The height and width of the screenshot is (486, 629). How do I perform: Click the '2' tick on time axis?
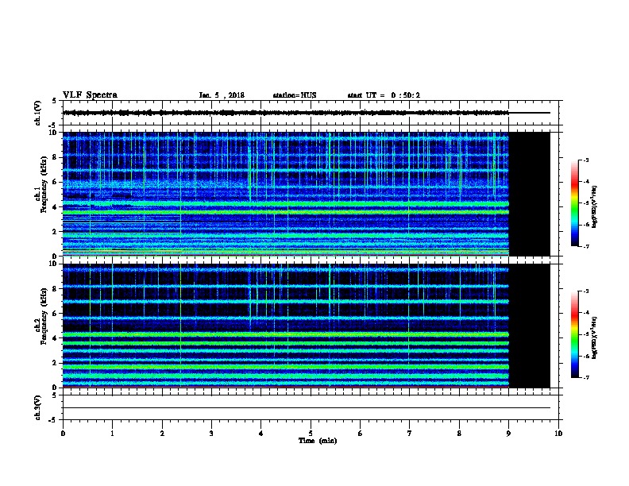click(162, 433)
